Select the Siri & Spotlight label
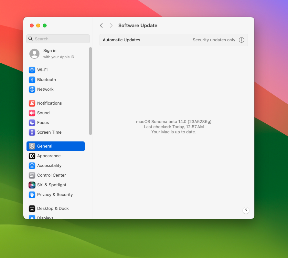This screenshot has height=258, width=288. point(52,185)
